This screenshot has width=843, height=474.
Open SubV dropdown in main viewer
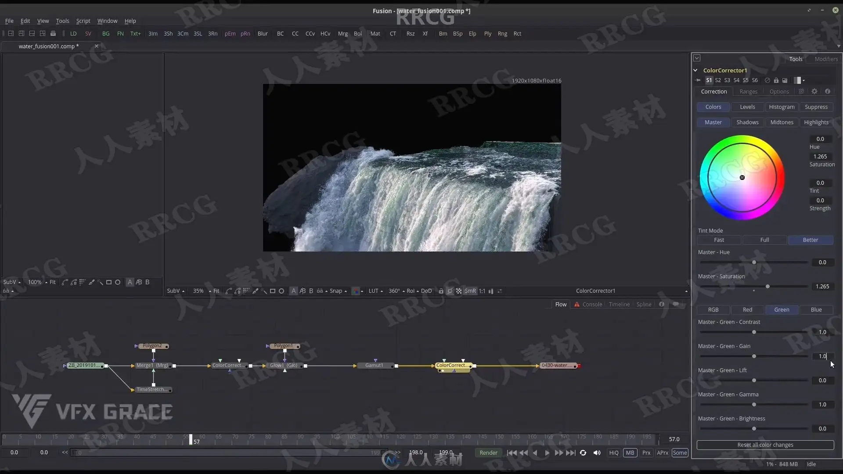(176, 291)
